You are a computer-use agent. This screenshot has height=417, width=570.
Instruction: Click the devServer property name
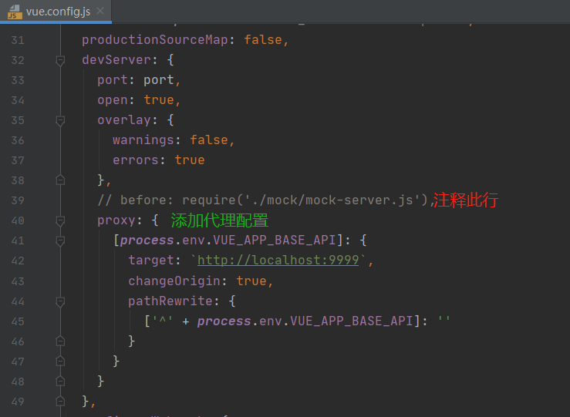116,59
